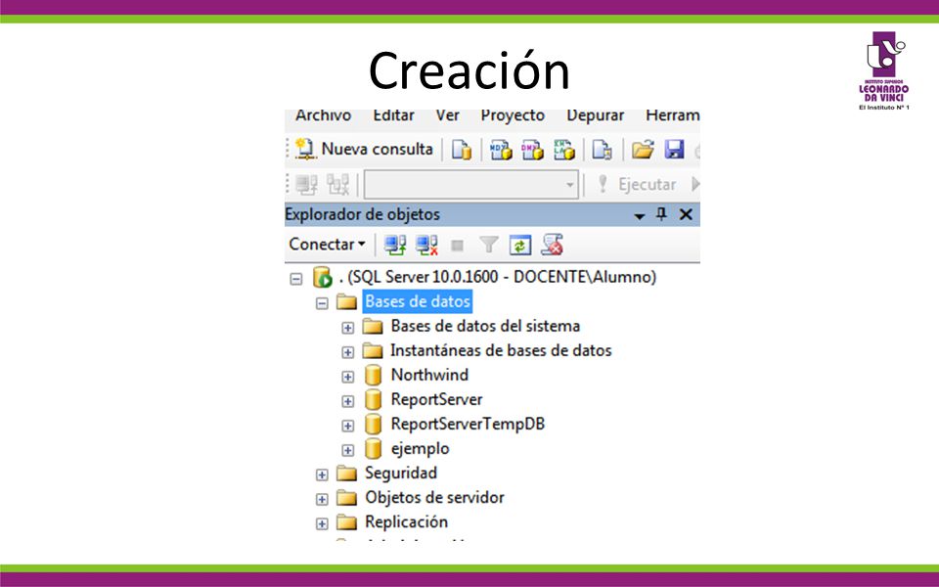The height and width of the screenshot is (587, 939).
Task: Expand the ReportServerTempDB node
Action: [x=348, y=426]
